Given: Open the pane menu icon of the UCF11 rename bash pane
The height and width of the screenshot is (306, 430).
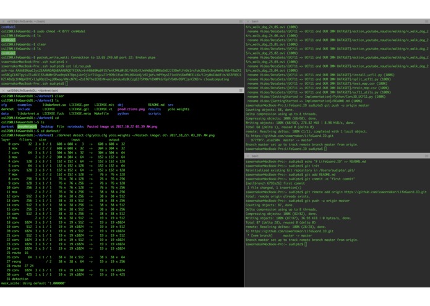Looking at the screenshot, I should pos(427,22).
